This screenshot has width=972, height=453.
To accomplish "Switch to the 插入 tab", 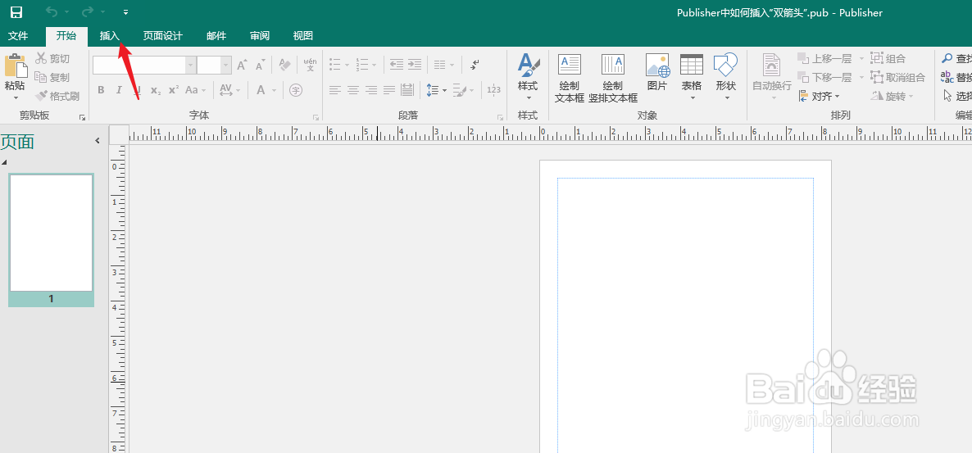I will pyautogui.click(x=110, y=36).
